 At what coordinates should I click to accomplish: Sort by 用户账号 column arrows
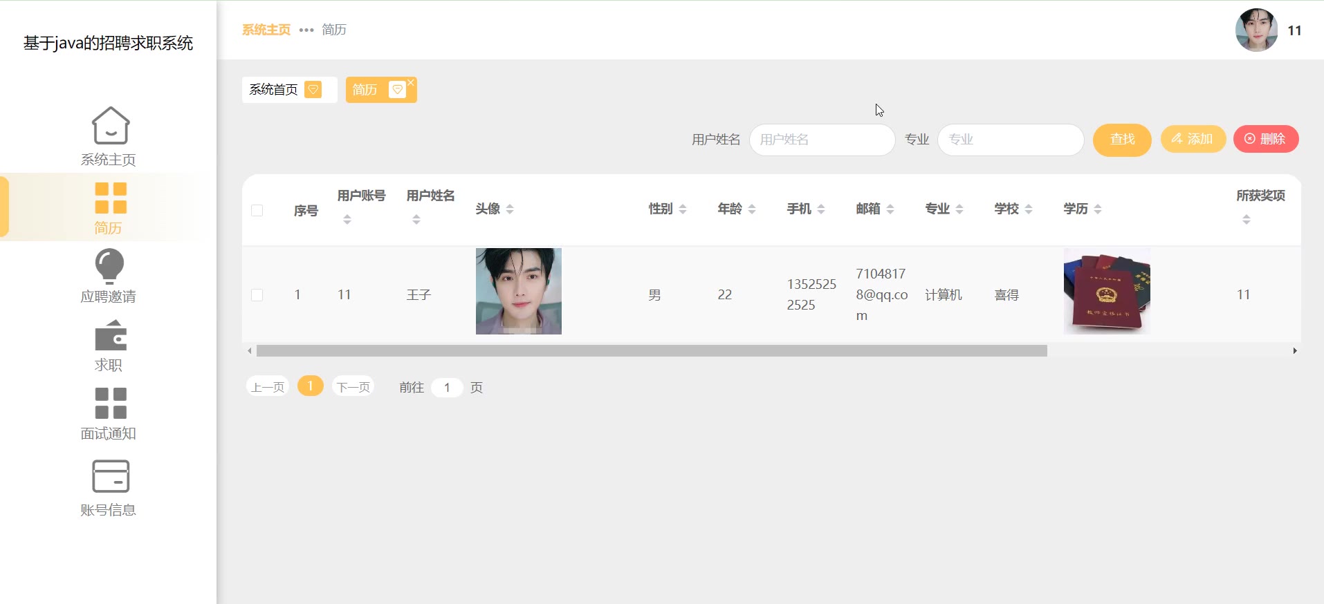347,219
